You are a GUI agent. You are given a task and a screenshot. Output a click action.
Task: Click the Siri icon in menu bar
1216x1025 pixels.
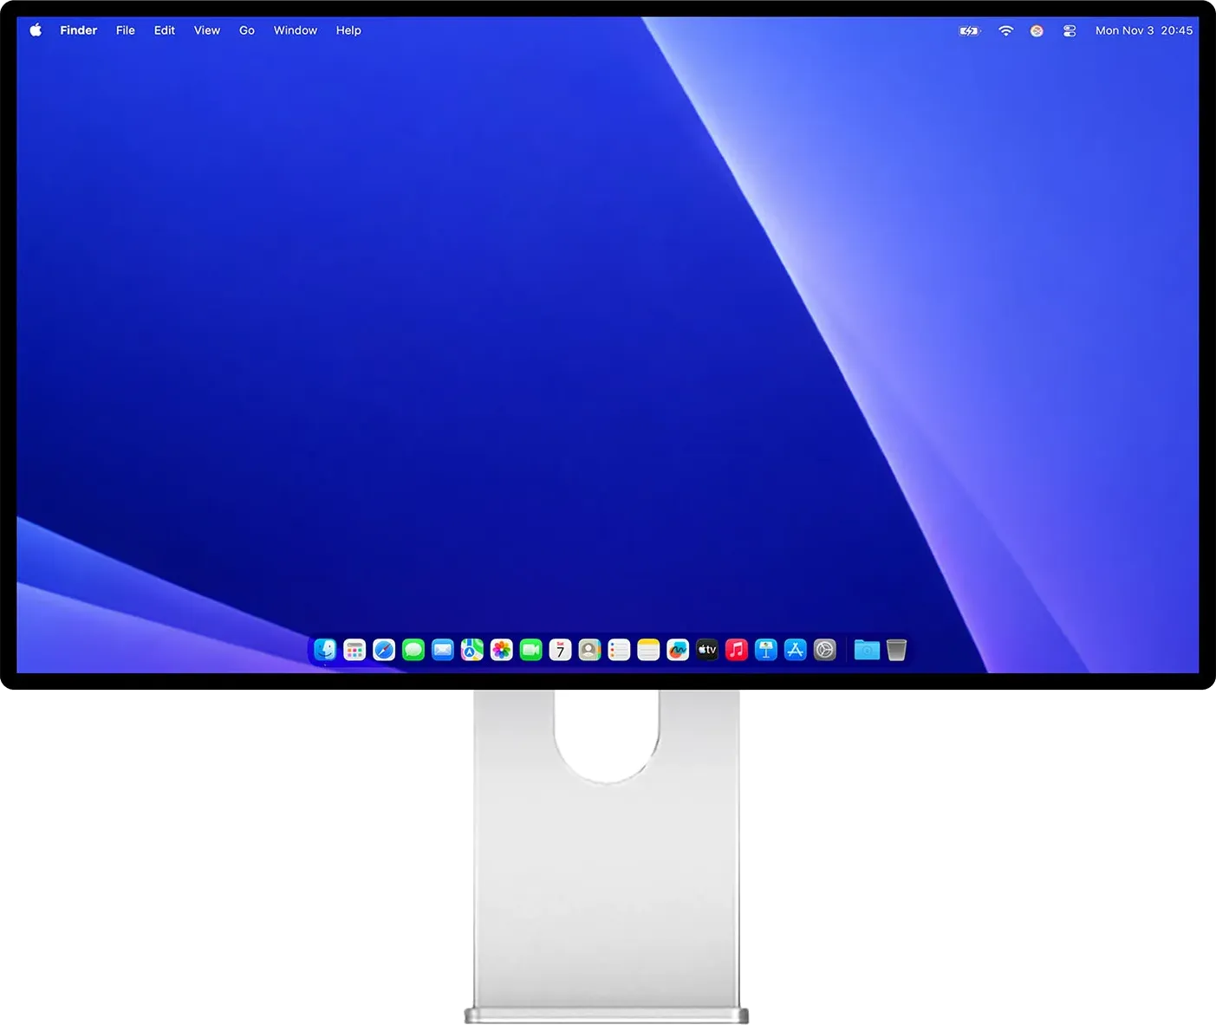[x=1037, y=30]
